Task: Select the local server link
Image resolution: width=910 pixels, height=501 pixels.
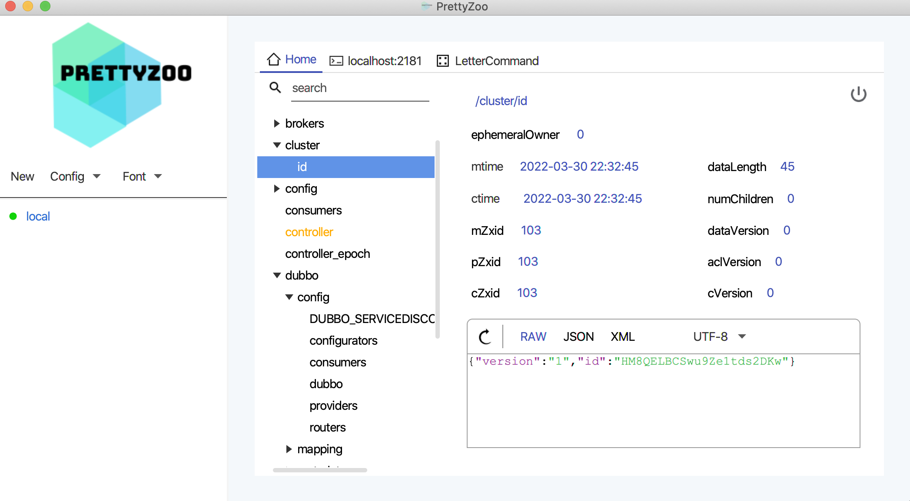Action: (38, 216)
